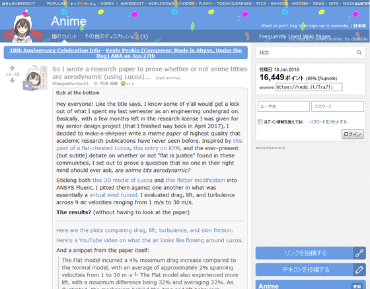370x289 pixels.
Task: Switch to other discussions (1) tab
Action: pyautogui.click(x=116, y=36)
